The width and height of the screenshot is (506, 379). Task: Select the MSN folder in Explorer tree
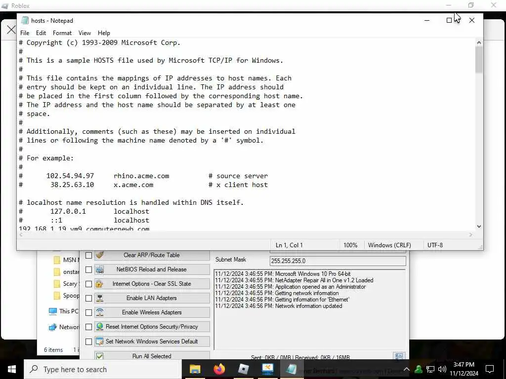pyautogui.click(x=66, y=260)
